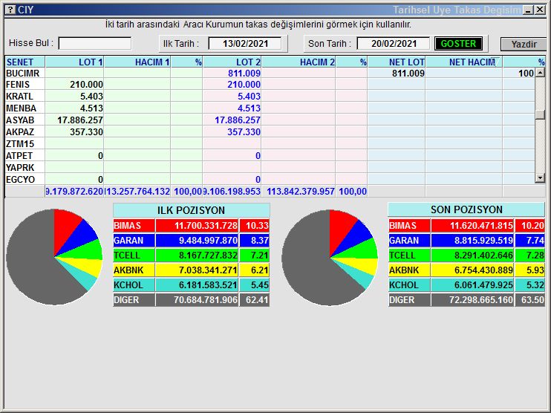Image resolution: width=551 pixels, height=413 pixels.
Task: Click the Yazdir print button
Action: (x=524, y=45)
